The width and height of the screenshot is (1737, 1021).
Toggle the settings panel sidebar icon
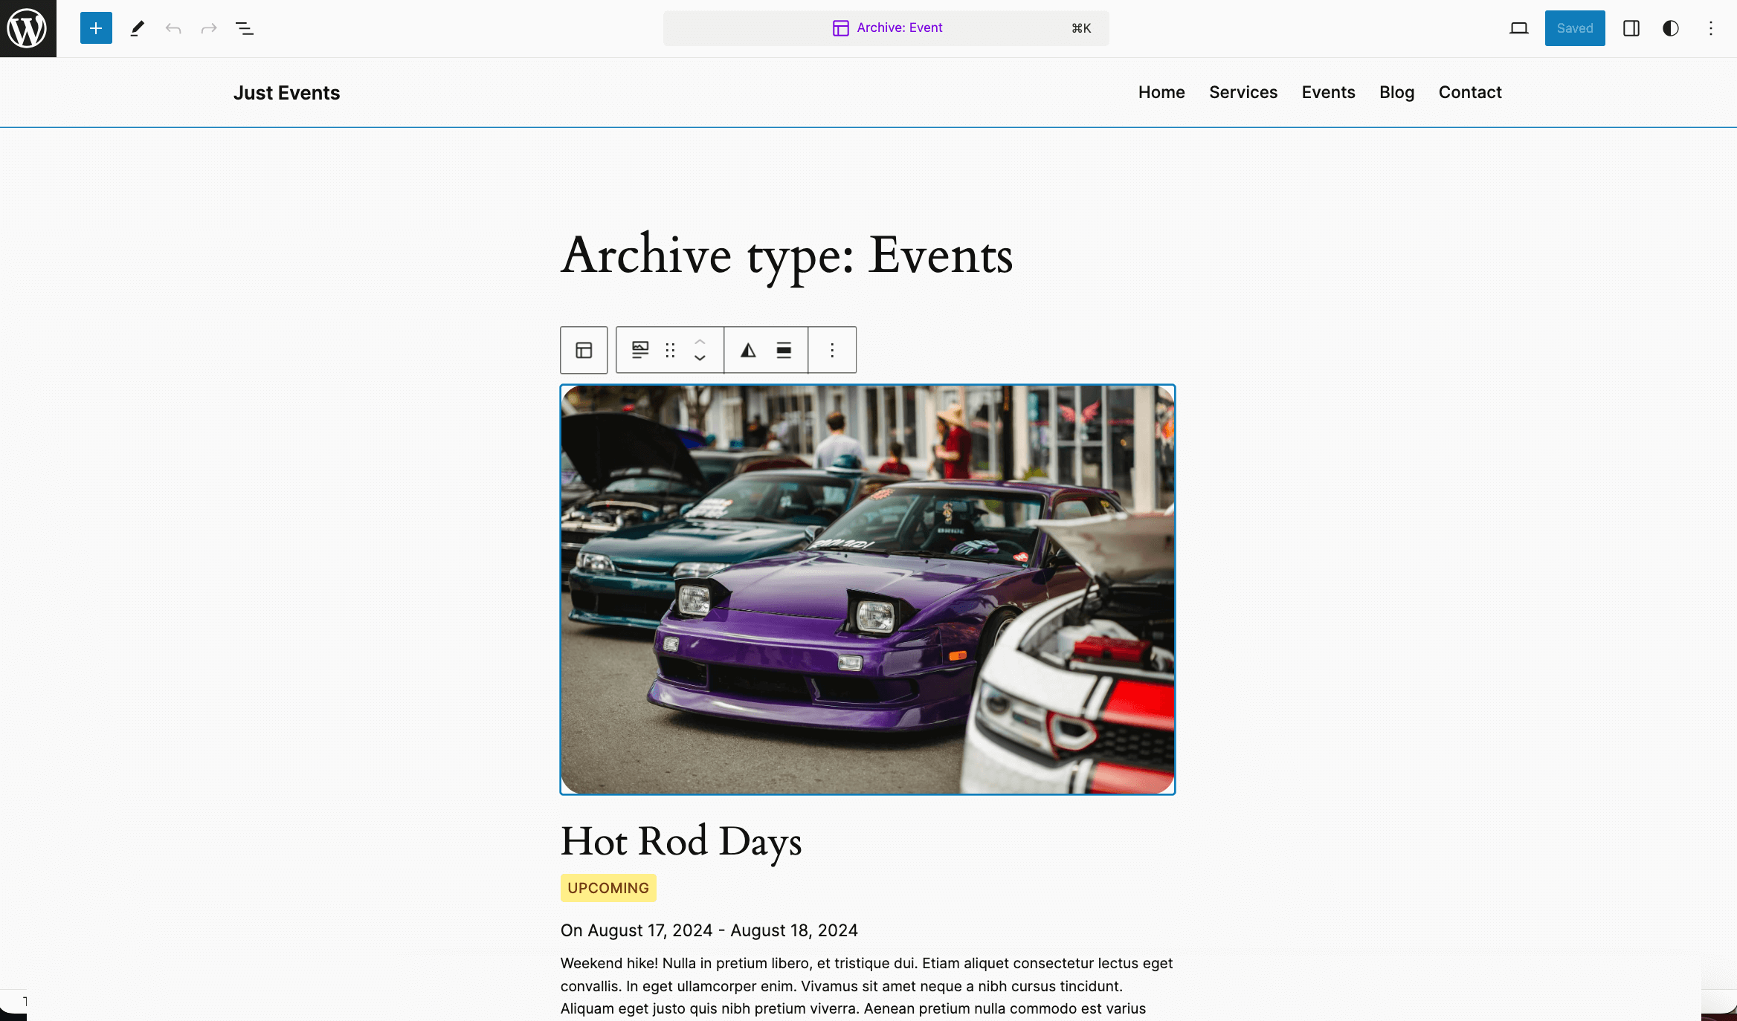[1631, 27]
